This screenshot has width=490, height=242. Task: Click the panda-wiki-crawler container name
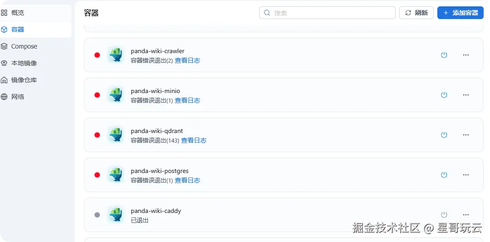158,51
